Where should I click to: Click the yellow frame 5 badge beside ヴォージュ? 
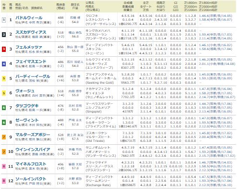point(4,93)
